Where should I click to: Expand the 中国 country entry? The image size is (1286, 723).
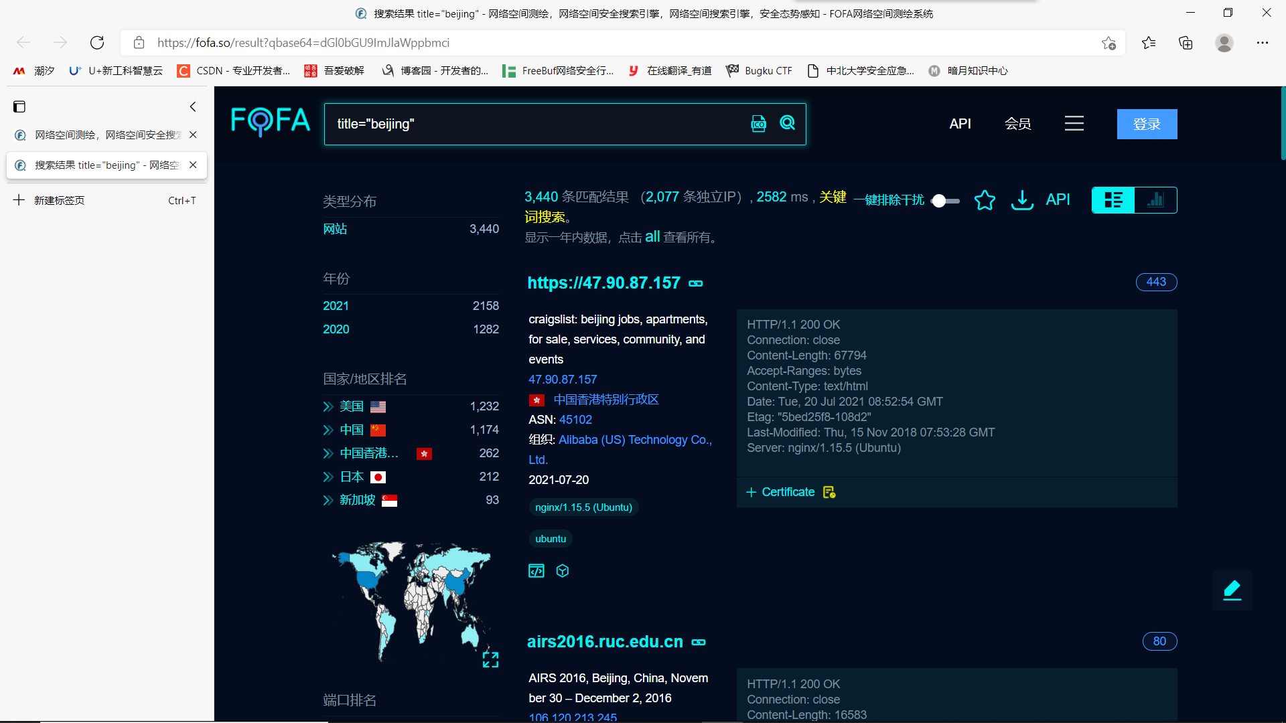[328, 430]
